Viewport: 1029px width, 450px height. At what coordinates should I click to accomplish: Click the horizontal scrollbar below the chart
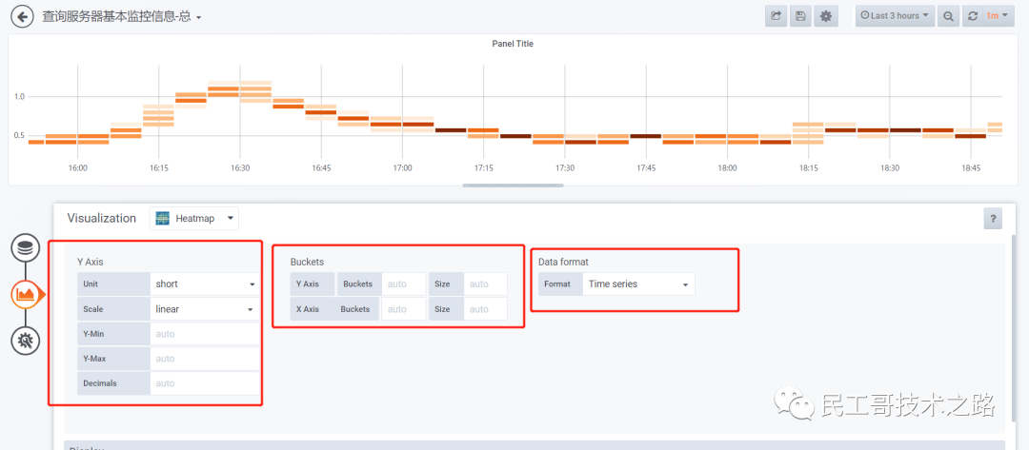514,186
